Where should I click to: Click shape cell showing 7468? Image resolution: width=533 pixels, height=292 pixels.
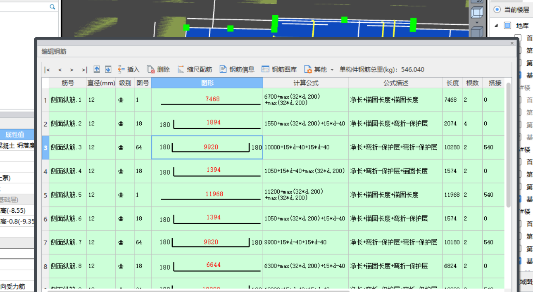pyautogui.click(x=207, y=100)
